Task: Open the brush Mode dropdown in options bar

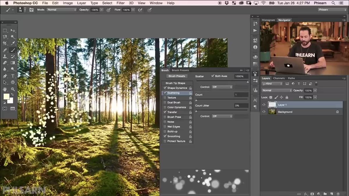Action: (61, 10)
